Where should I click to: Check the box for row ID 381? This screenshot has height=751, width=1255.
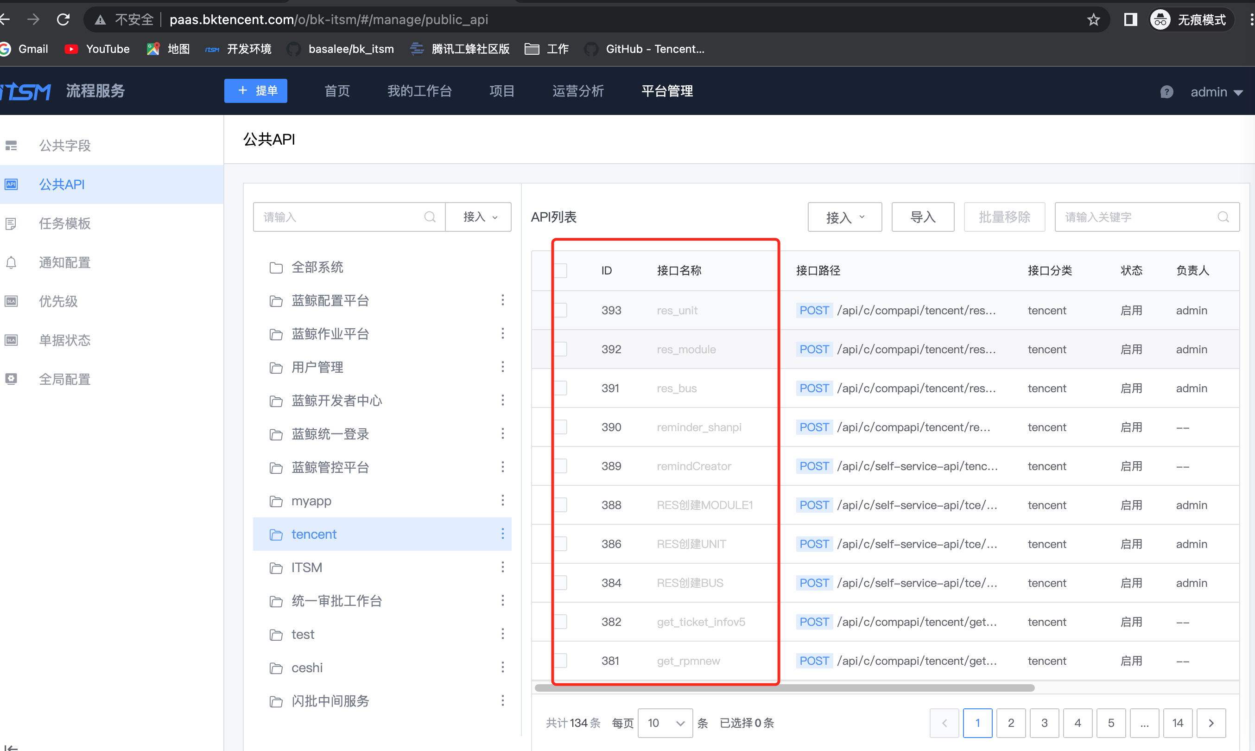pyautogui.click(x=560, y=661)
